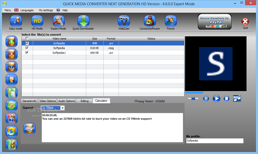Uncheck the Softpedia1 file checkbox
This screenshot has width=258, height=154.
27,52
